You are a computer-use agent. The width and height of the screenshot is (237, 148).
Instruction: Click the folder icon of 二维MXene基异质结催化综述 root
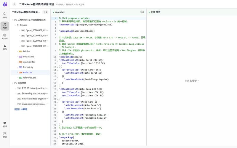(15, 20)
